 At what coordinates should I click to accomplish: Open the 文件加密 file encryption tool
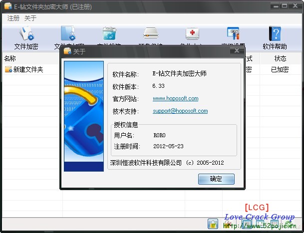[x=26, y=38]
